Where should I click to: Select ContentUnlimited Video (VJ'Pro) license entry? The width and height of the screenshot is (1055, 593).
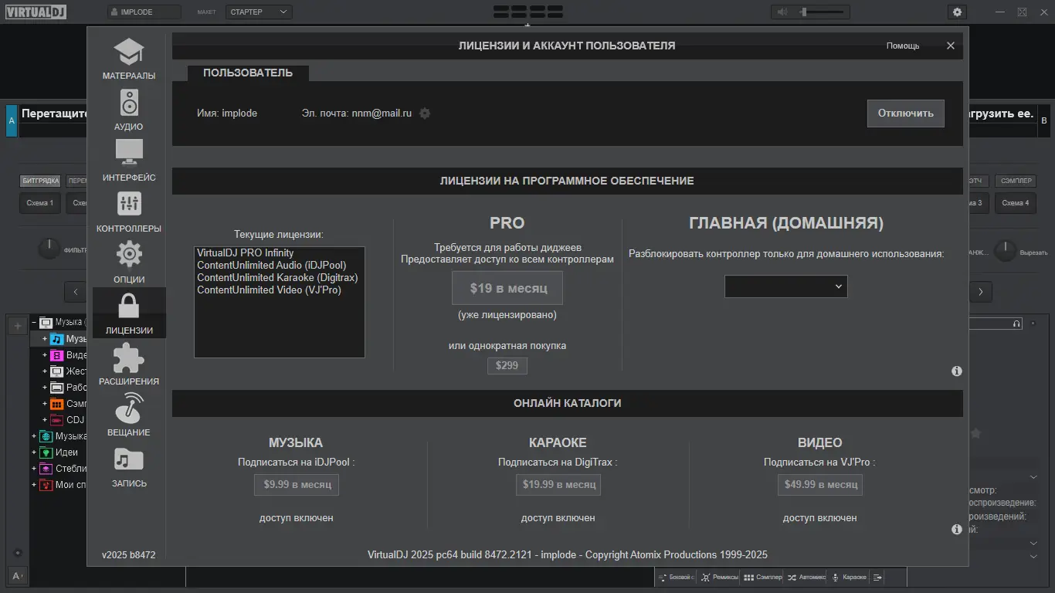click(x=280, y=290)
